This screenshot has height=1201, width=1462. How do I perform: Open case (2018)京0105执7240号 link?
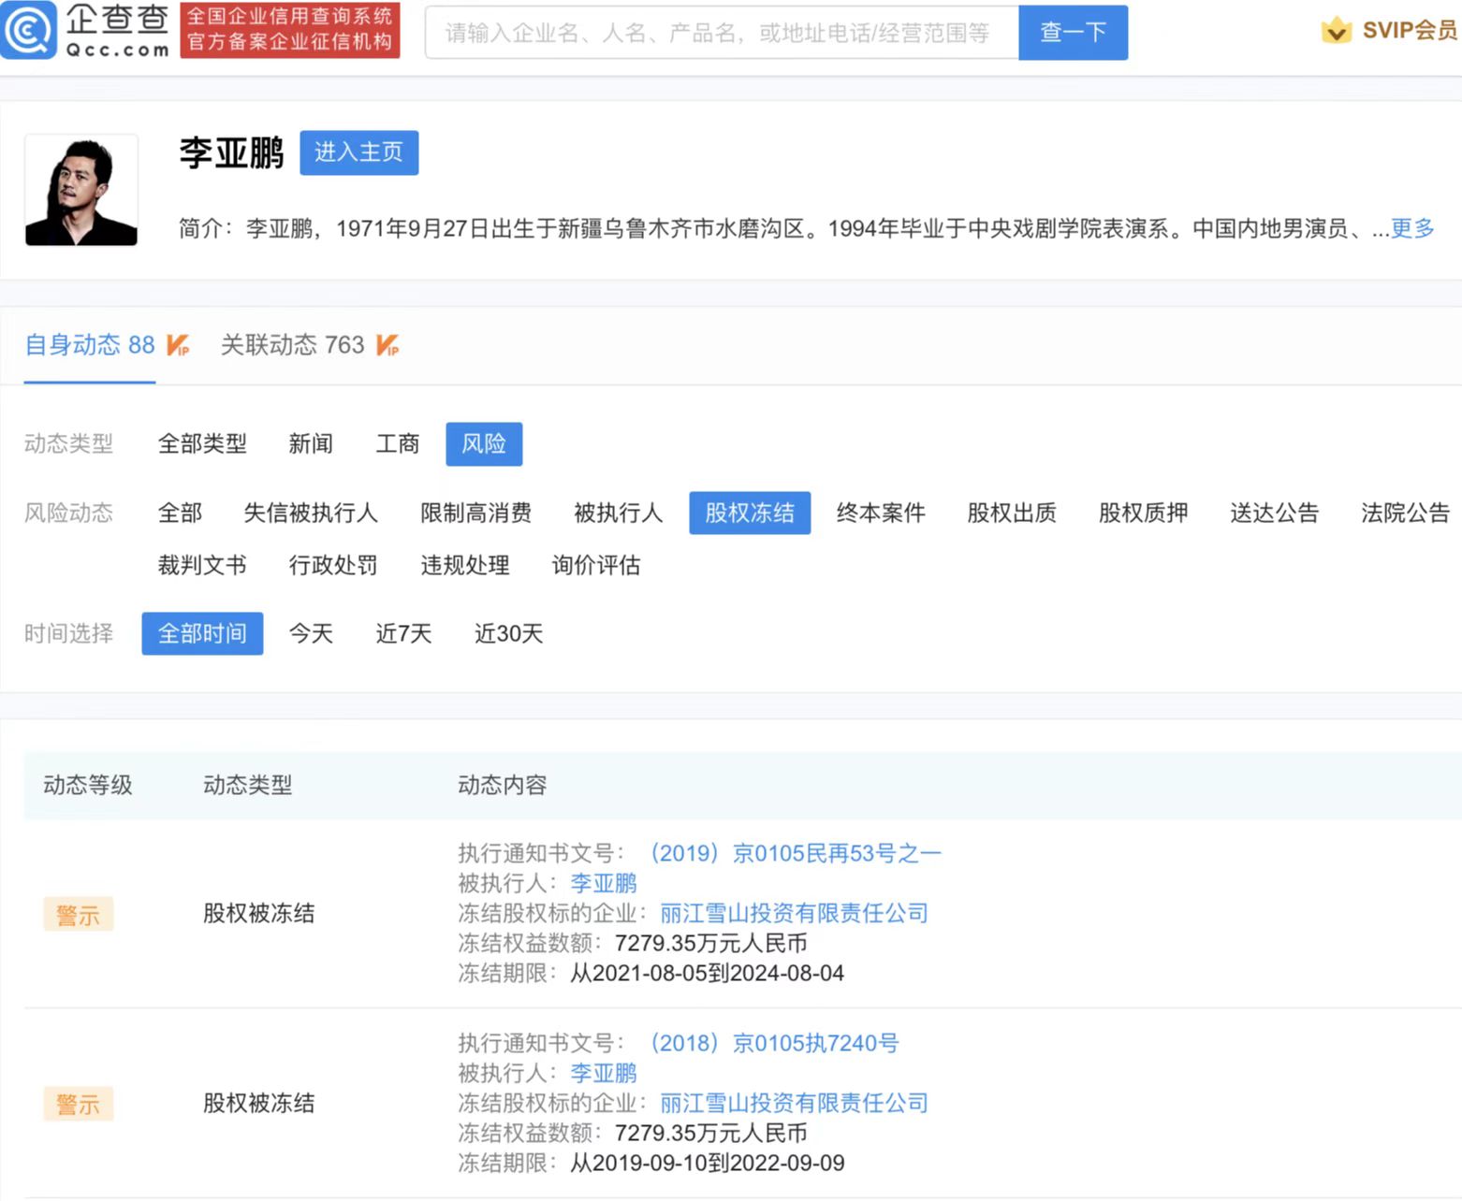point(774,1043)
